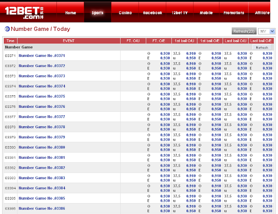Click the FT. O/U column header
The height and width of the screenshot is (214, 278).
coord(133,41)
